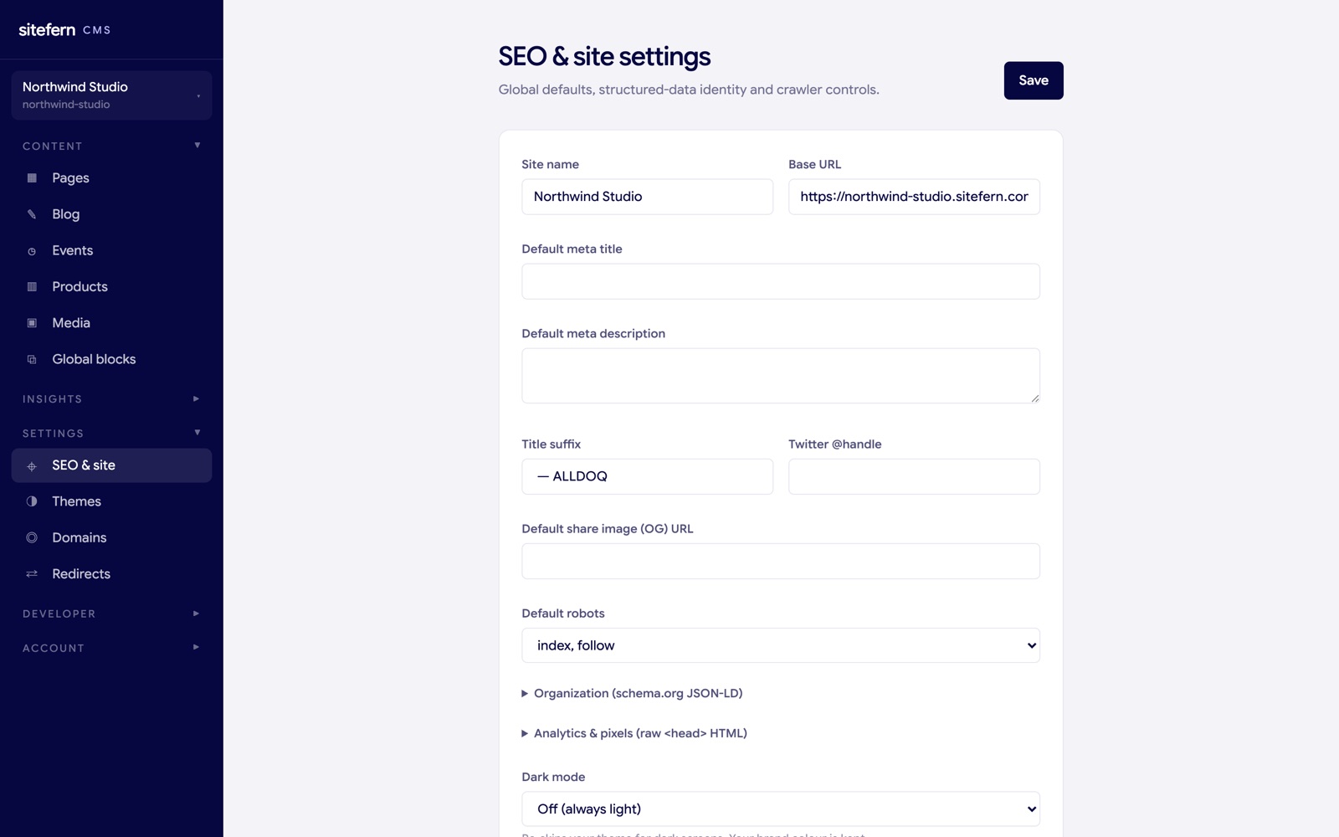Click the 'Default share image (OG) URL' label
The width and height of the screenshot is (1339, 837).
pos(608,529)
